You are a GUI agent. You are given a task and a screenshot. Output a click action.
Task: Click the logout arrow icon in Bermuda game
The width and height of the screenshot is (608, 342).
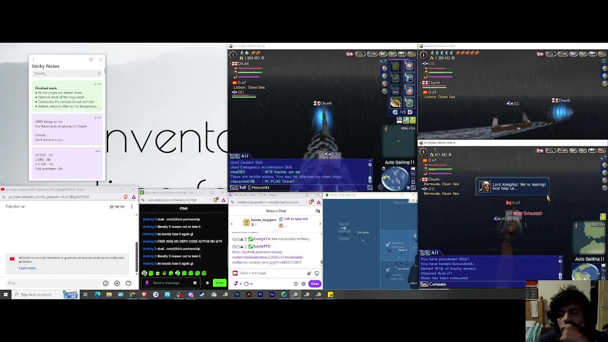pyautogui.click(x=540, y=151)
